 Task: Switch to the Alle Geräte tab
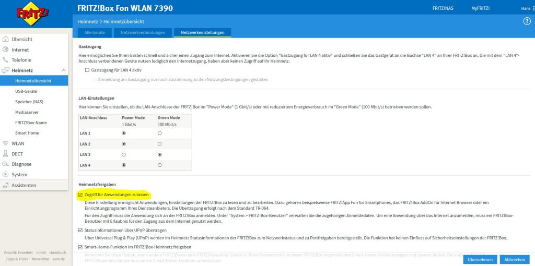click(x=95, y=33)
